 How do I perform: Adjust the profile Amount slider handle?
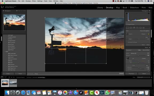pyautogui.click(x=138, y=55)
